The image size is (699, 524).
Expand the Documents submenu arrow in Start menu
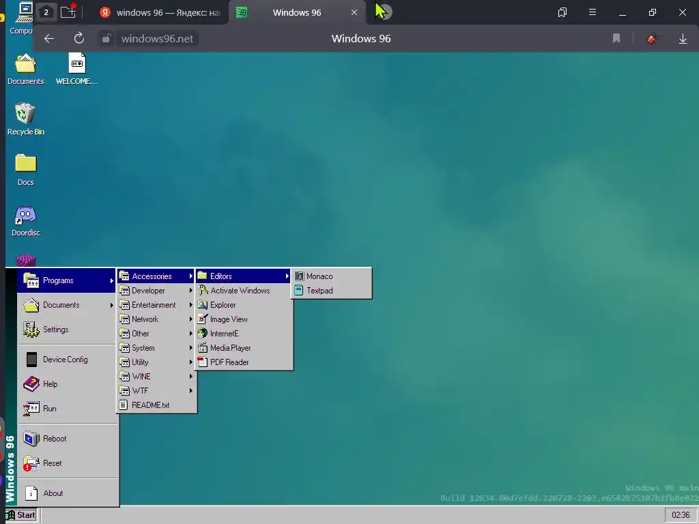[x=111, y=305]
